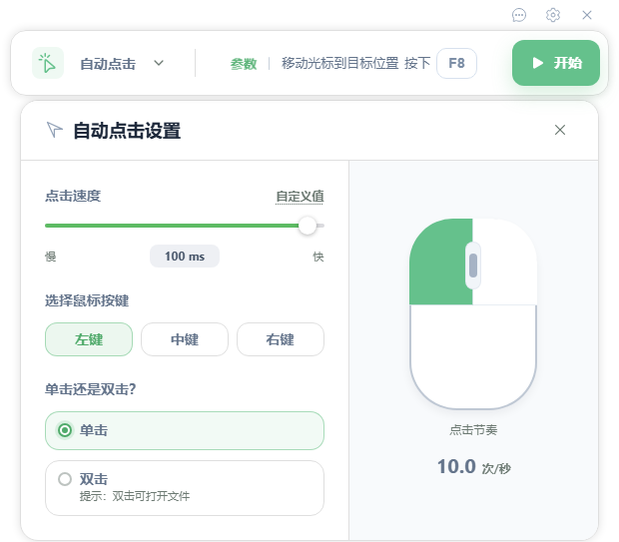The height and width of the screenshot is (542, 619).
Task: Select the 左键 left button option
Action: (x=89, y=339)
